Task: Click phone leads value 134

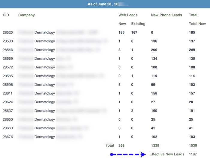Action: 154,58
